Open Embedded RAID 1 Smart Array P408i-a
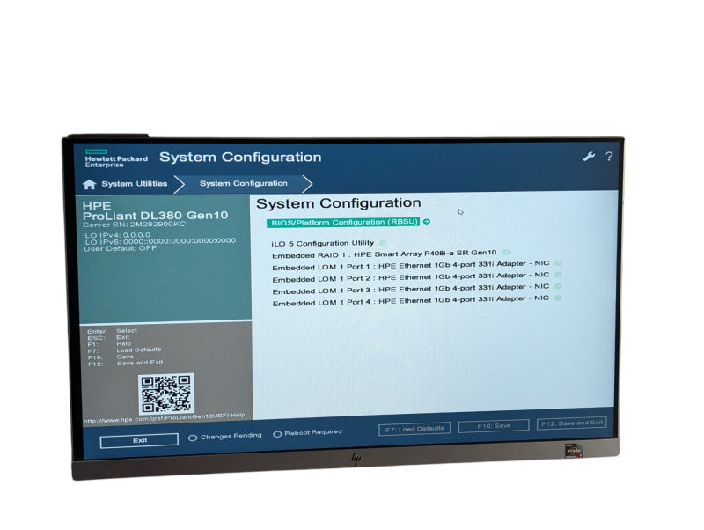This screenshot has width=704, height=530. tap(385, 254)
